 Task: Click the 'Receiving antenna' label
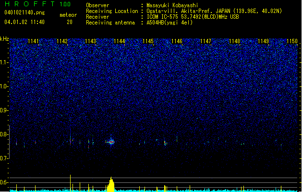[x=110, y=23]
